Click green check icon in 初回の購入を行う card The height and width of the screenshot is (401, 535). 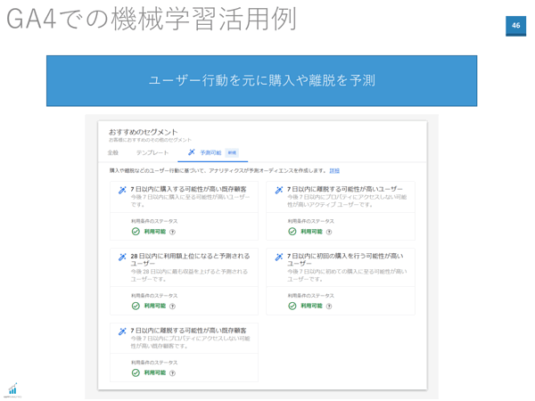pos(292,306)
